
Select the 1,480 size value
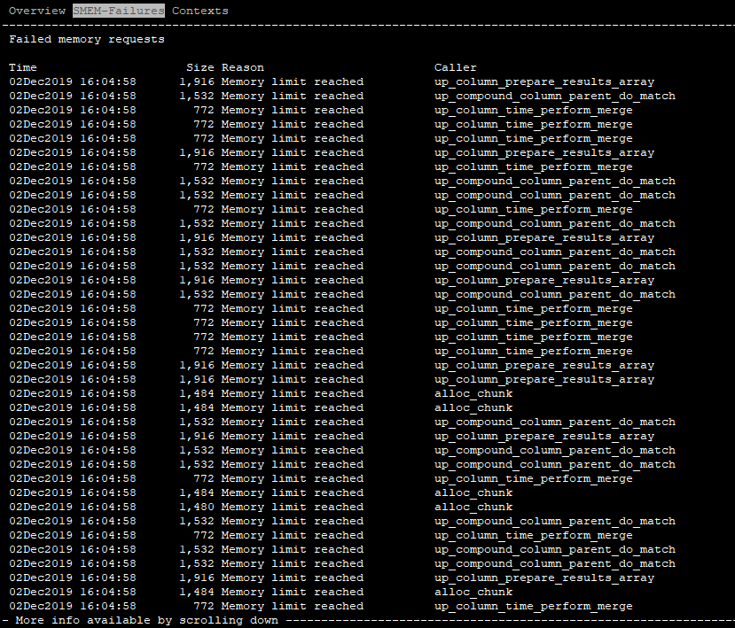(x=197, y=507)
